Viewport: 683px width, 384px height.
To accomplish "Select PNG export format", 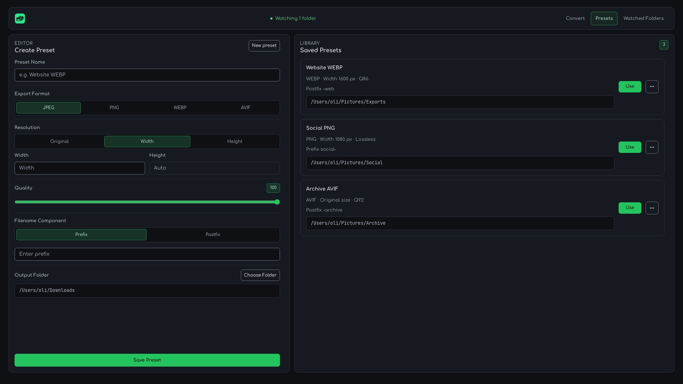I will pos(114,108).
